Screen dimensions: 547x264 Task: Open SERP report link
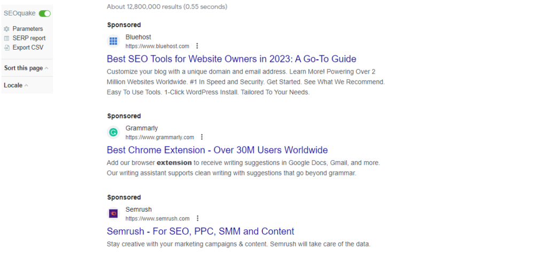(29, 38)
